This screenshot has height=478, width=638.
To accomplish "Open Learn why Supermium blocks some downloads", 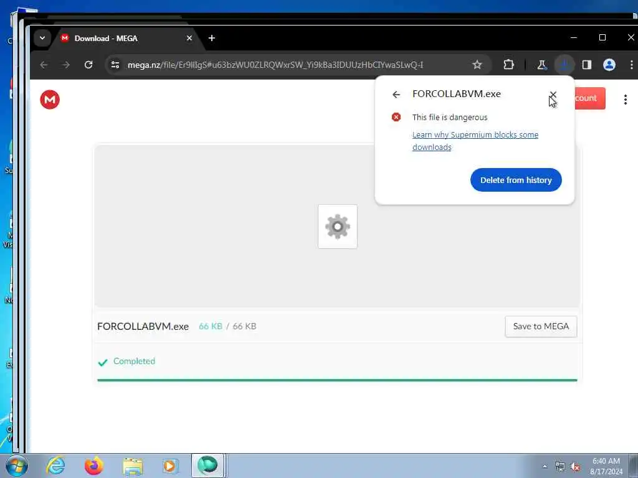I will coord(475,141).
